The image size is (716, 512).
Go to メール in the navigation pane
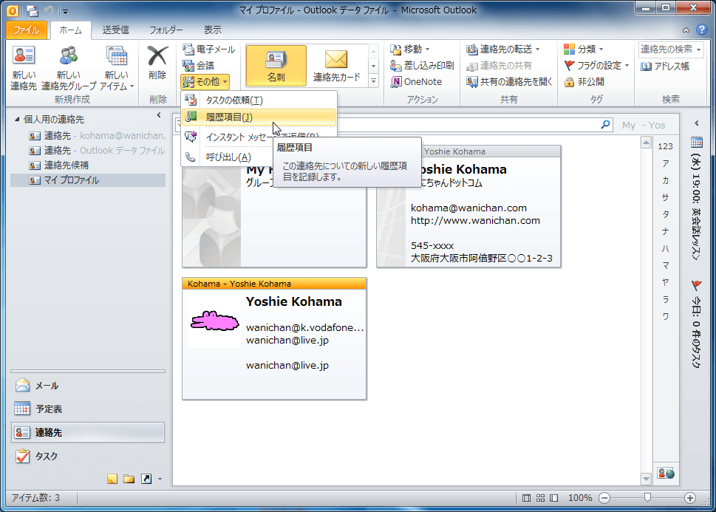pos(88,386)
